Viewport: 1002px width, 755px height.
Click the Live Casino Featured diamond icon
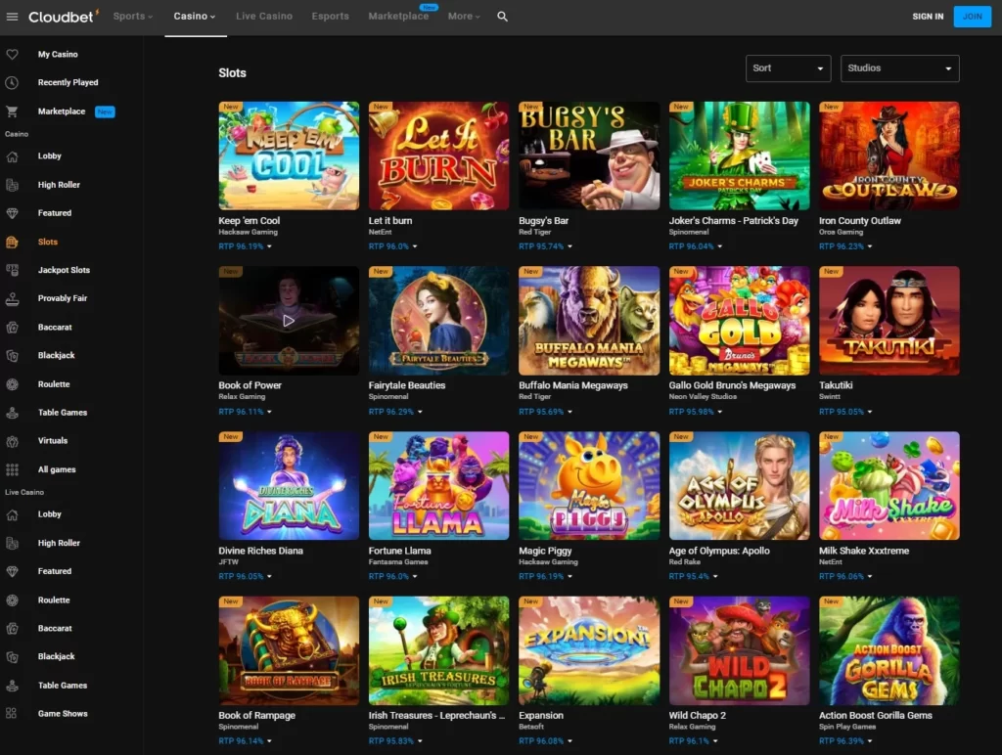pos(12,571)
